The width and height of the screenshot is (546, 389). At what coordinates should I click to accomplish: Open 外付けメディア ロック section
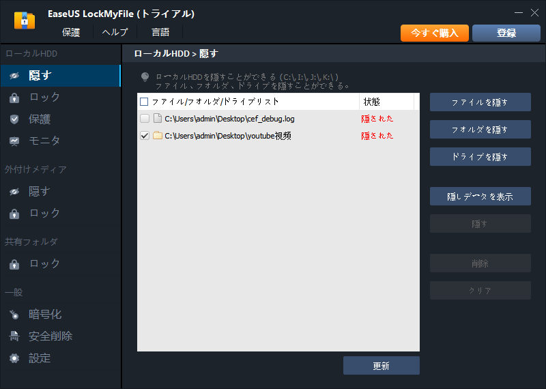[60, 213]
